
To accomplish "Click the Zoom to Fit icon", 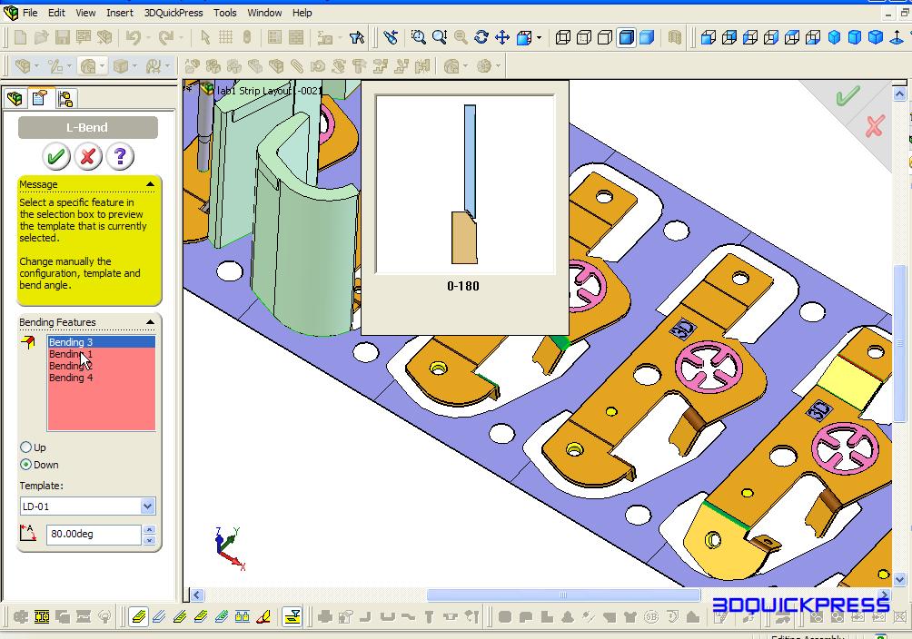I will [x=418, y=38].
